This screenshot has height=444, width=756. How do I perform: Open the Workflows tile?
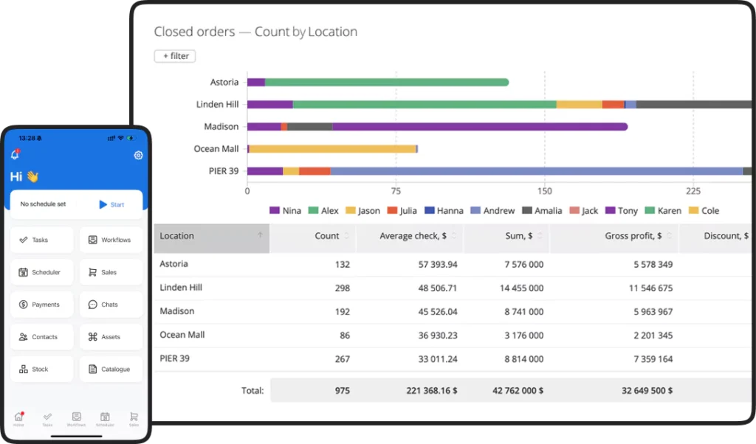[x=111, y=240]
